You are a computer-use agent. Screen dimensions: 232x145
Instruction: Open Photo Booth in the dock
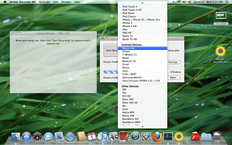tap(124, 136)
